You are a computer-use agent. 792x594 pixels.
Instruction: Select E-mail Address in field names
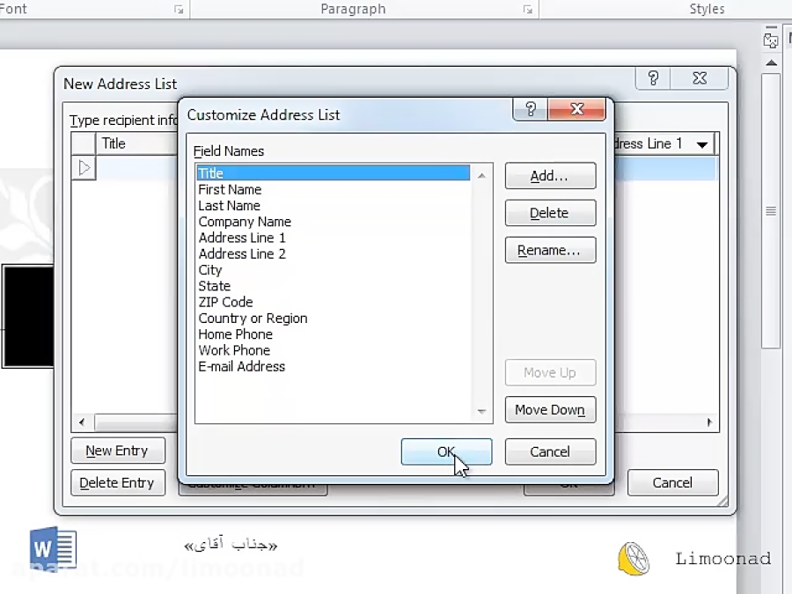pyautogui.click(x=242, y=366)
